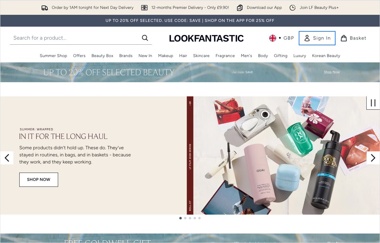Open the Body menu

click(x=263, y=55)
